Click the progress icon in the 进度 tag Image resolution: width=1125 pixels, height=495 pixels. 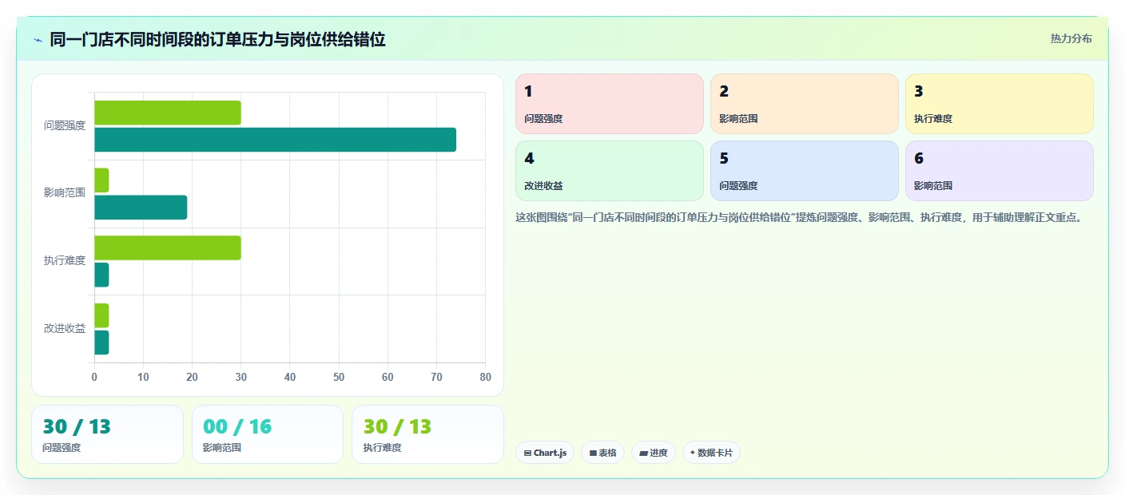coord(643,453)
